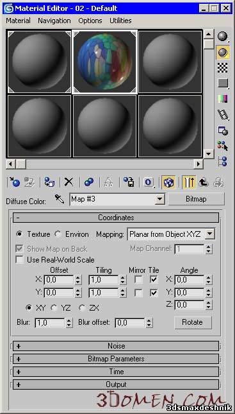Screen dimensions: 235x414
Task: Open the Navigation menu
Action: 54,21
